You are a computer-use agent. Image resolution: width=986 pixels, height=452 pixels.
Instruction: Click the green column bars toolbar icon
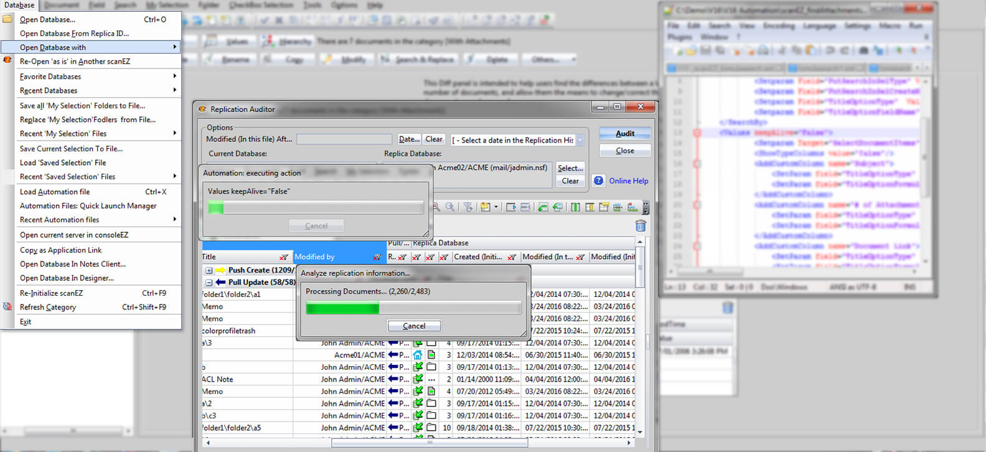pos(575,207)
